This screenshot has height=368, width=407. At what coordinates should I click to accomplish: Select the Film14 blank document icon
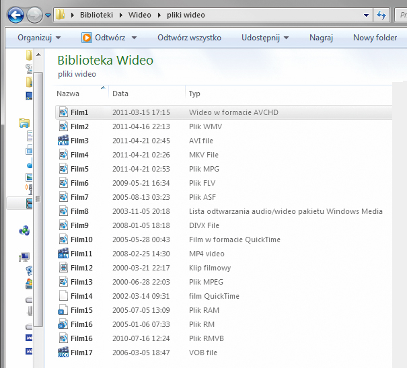click(x=63, y=296)
